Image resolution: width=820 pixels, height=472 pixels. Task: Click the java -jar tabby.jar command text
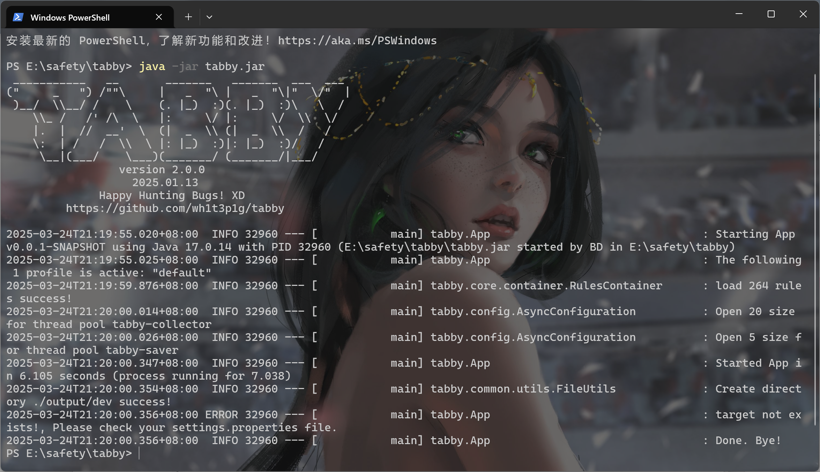pyautogui.click(x=202, y=67)
